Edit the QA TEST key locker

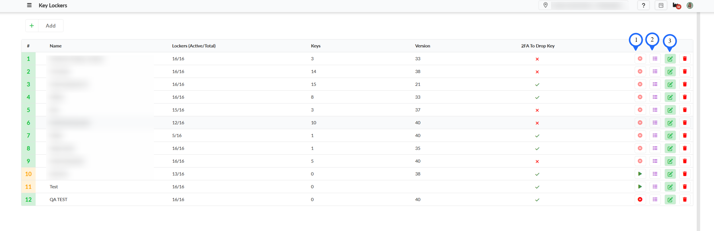[x=670, y=200]
